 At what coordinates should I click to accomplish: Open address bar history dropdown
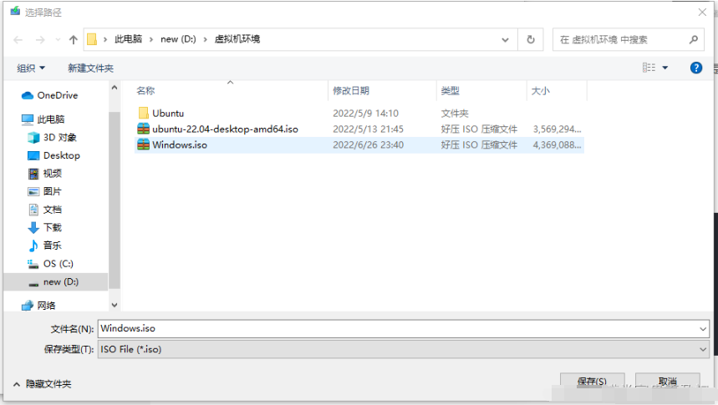pos(505,40)
